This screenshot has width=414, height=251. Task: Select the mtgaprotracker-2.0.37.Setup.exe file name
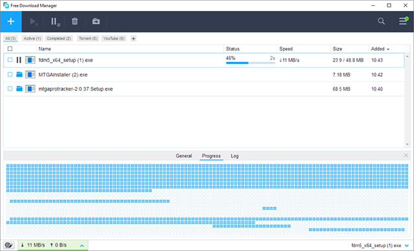click(x=76, y=89)
